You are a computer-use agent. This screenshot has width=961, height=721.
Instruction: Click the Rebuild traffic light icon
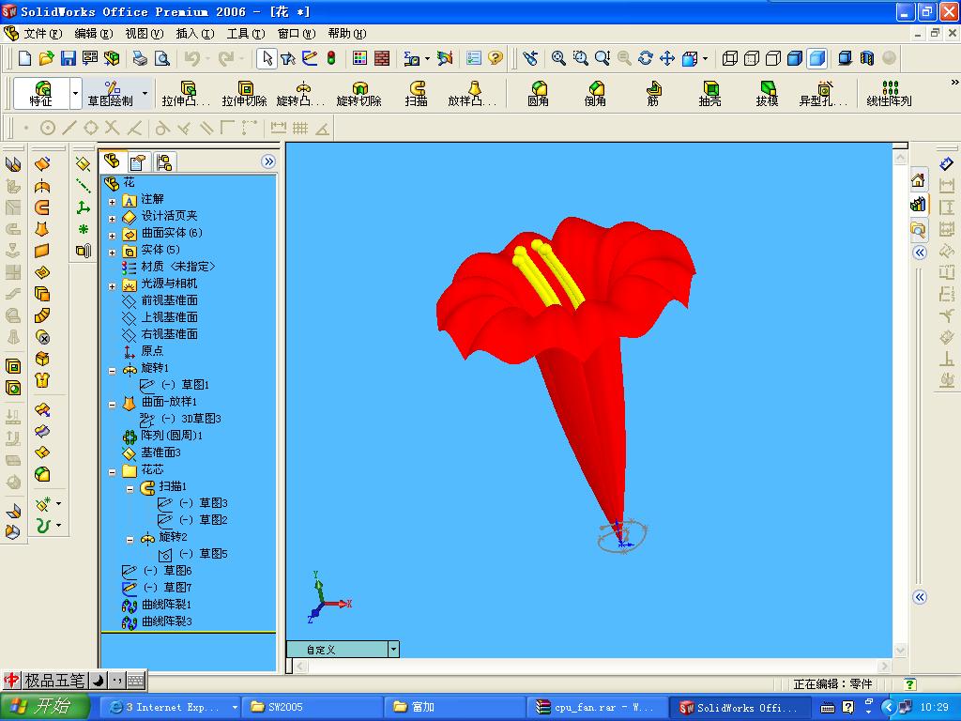(x=331, y=58)
